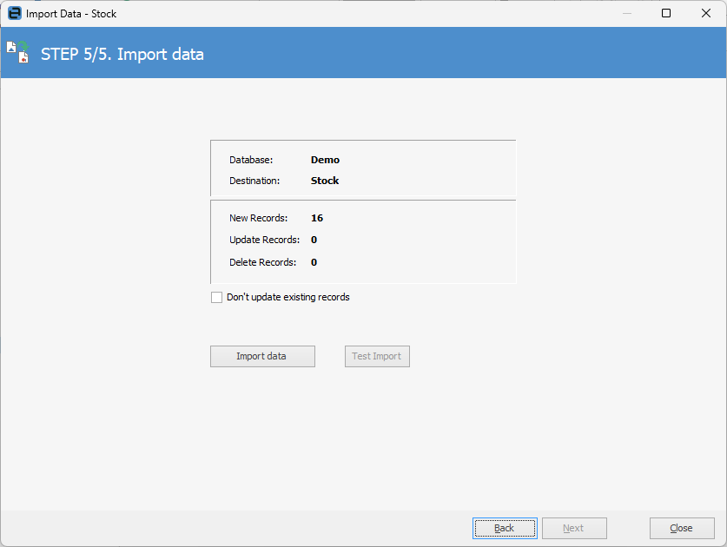Go back using the Back button
The width and height of the screenshot is (727, 547).
click(x=505, y=528)
